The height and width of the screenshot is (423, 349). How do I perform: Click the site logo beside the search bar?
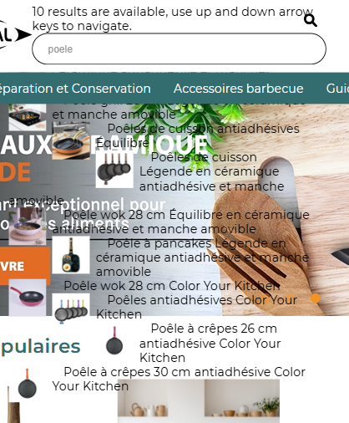click(14, 35)
